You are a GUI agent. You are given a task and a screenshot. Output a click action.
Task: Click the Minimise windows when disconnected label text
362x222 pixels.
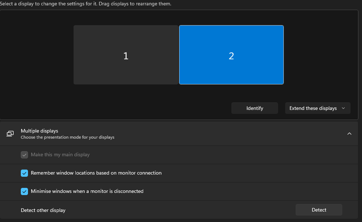pos(87,191)
